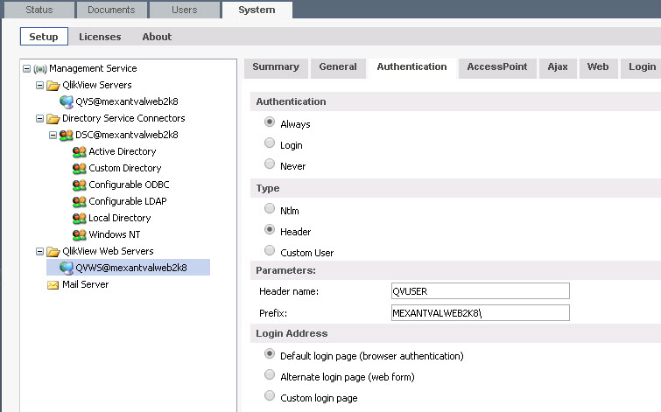
Task: Select the Never authentication radio button
Action: [x=270, y=164]
